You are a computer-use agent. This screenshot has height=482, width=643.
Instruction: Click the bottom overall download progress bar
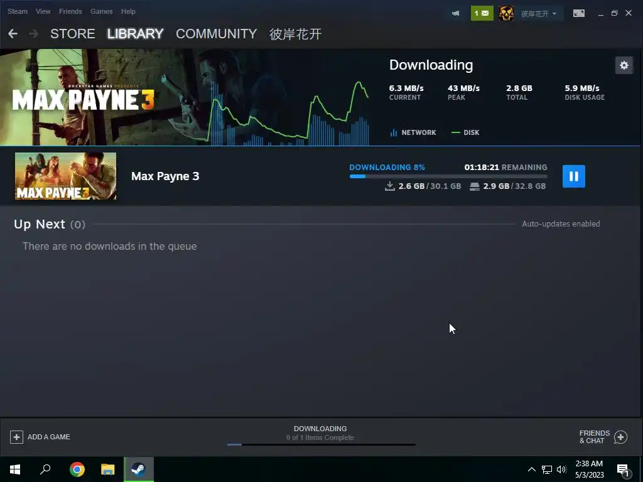[321, 444]
